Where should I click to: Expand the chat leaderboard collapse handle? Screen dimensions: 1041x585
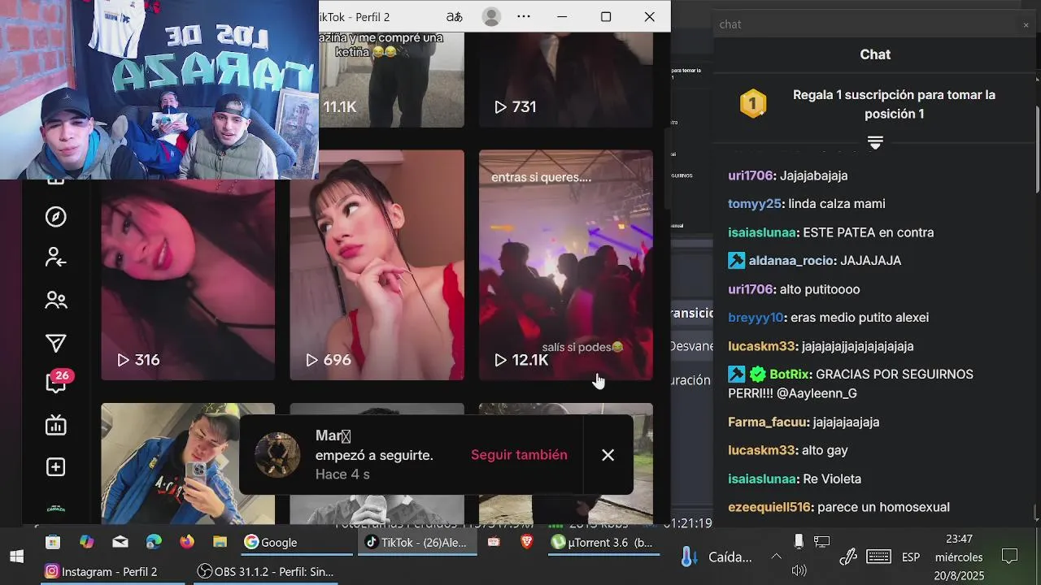875,143
